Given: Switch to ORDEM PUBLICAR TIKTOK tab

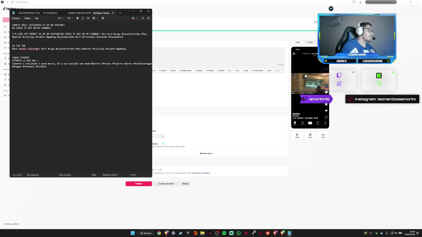Looking at the screenshot, I should coord(79,13).
